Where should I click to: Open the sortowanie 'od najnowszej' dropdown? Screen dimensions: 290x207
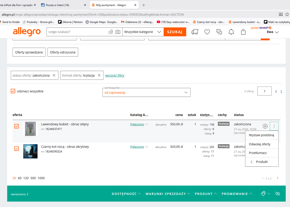click(x=146, y=93)
